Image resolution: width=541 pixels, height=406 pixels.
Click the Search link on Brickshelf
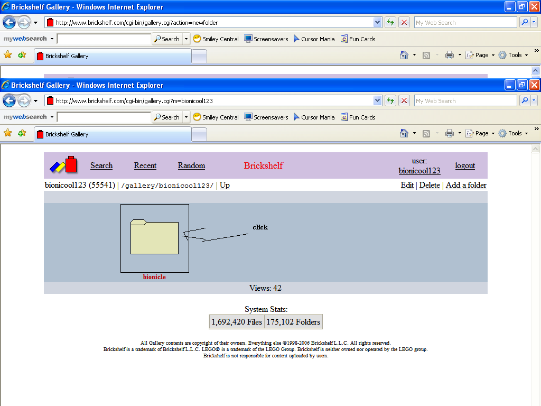point(101,165)
